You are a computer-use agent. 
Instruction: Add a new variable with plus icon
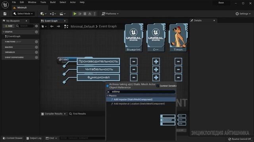(37, 52)
